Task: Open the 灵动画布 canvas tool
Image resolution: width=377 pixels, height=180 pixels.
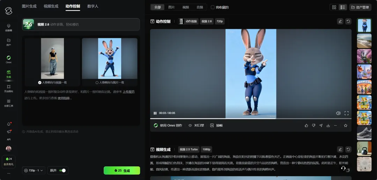Action: point(9,88)
